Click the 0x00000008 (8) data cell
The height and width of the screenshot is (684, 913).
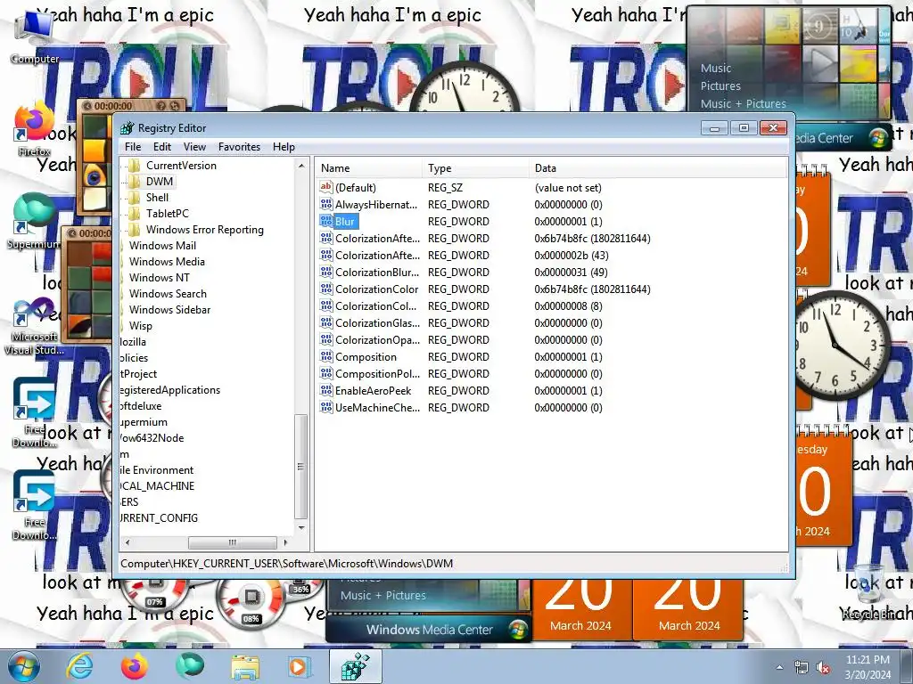coord(568,306)
